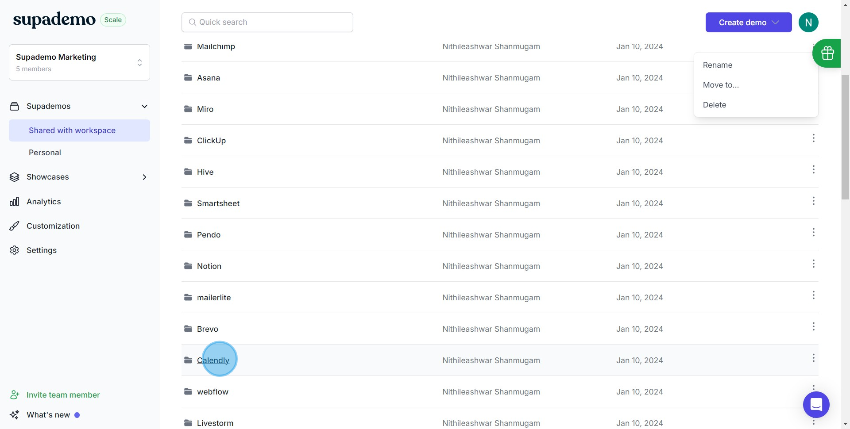Open the Supademo Marketing workspace switcher

tap(79, 62)
